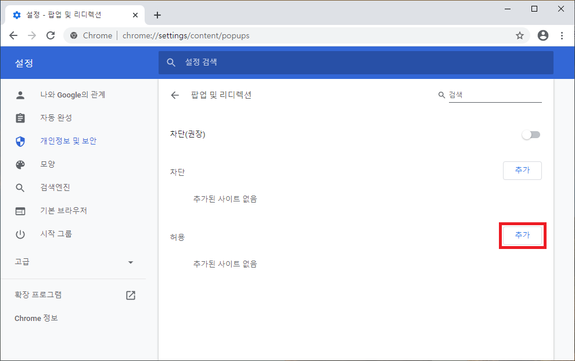
Task: Go back using the browser back arrow
Action: pyautogui.click(x=13, y=35)
